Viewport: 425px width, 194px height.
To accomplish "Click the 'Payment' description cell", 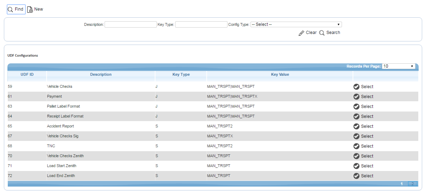I will [x=54, y=97].
